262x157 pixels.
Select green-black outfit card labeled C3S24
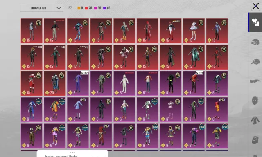194,110
